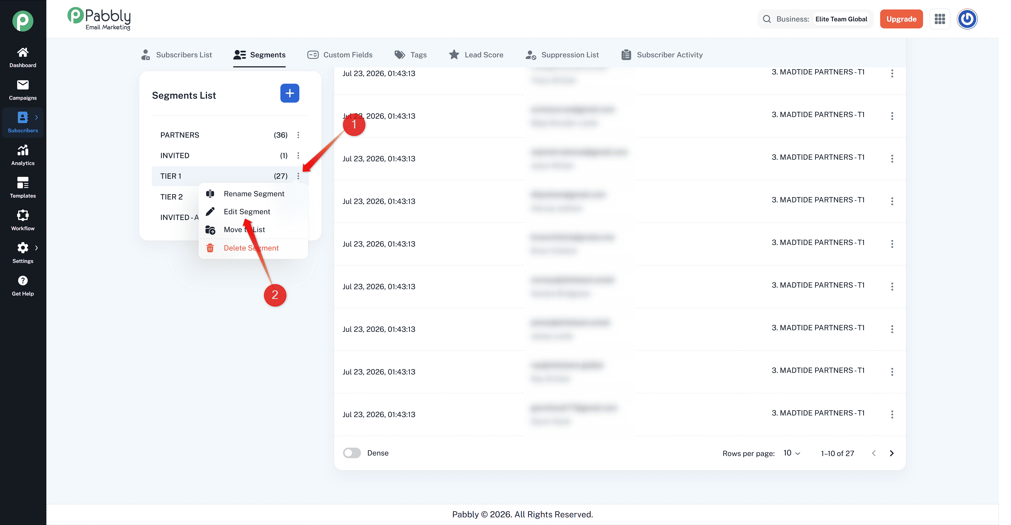This screenshot has width=1011, height=525.
Task: Click the Pabbly Email Marketing header logo
Action: pyautogui.click(x=99, y=19)
